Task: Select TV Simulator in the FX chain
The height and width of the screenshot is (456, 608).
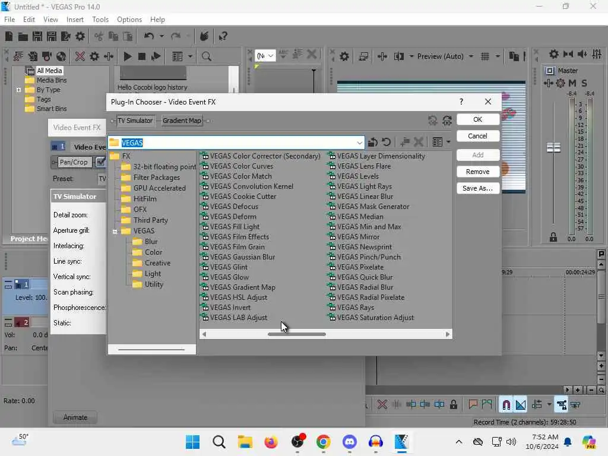Action: point(135,121)
